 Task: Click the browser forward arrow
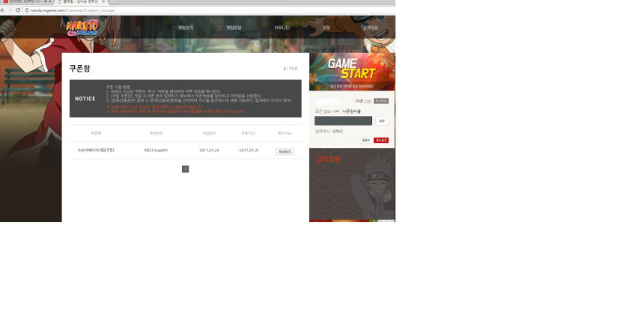coord(10,10)
